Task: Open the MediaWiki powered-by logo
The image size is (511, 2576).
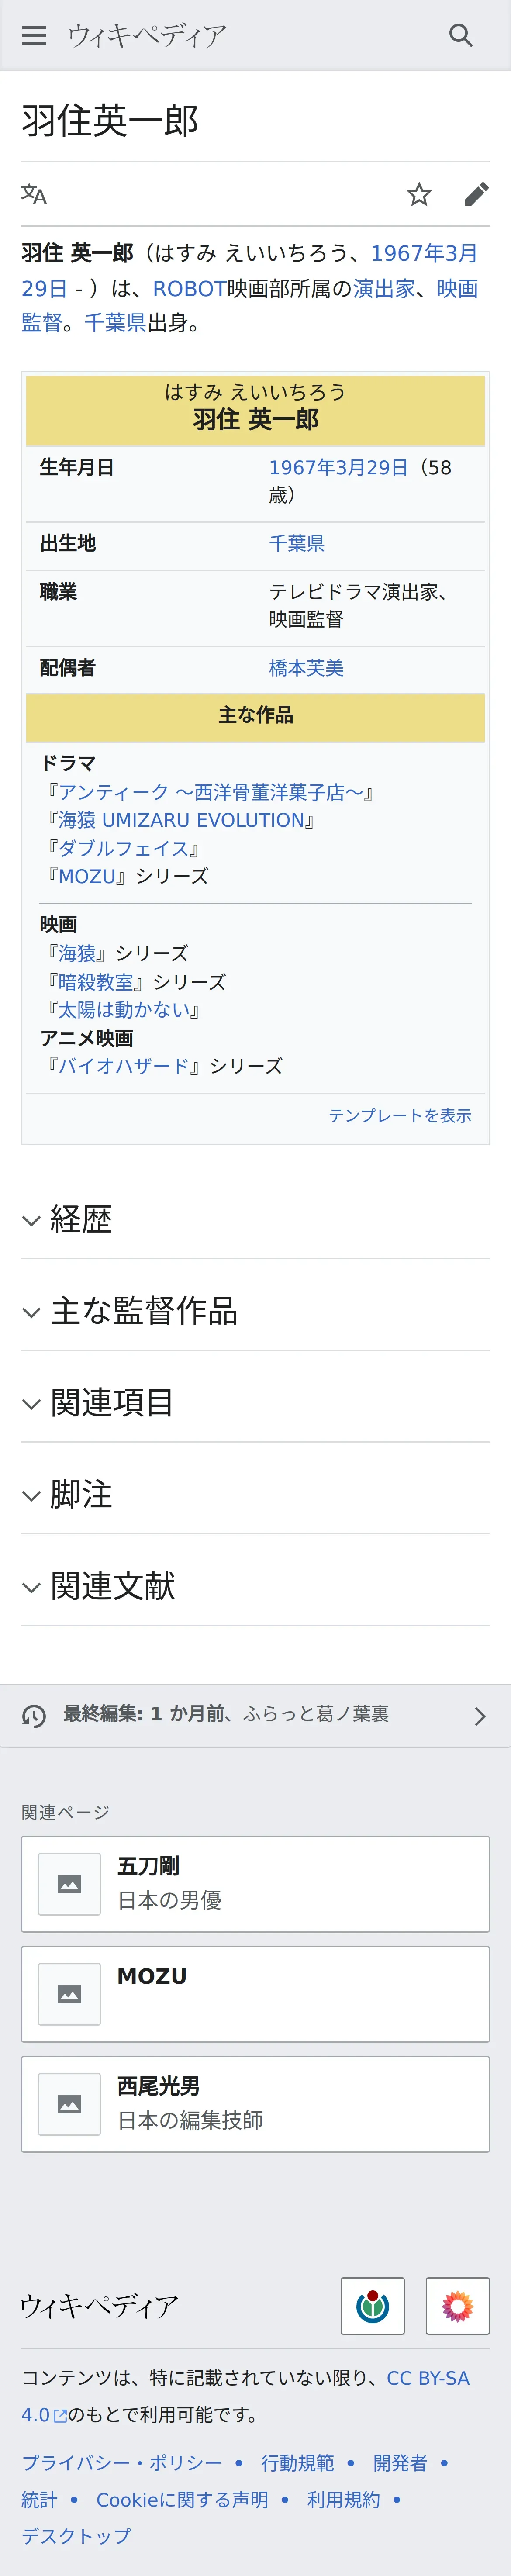Action: pos(457,2305)
